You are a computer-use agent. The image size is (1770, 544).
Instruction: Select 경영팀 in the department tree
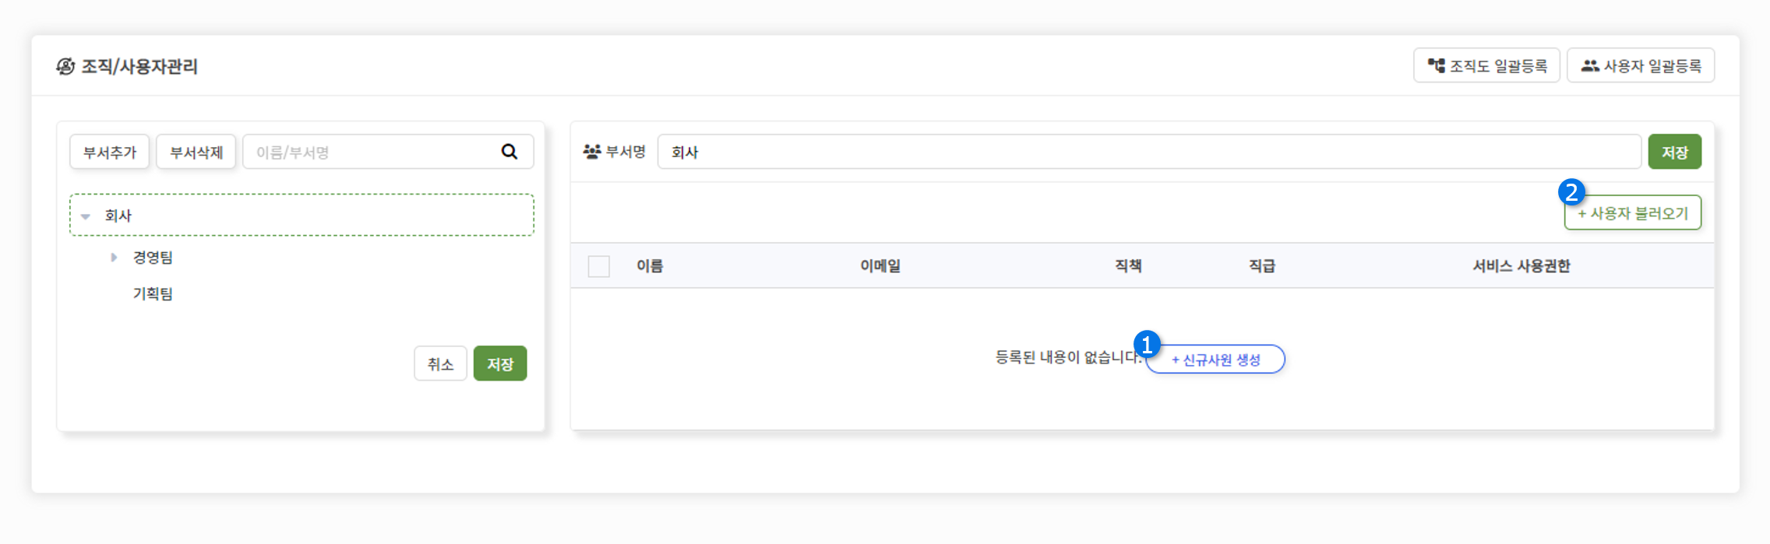[x=153, y=258]
